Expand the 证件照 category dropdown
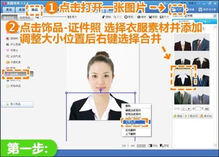Screen dimensions: 219x157 [215, 16]
